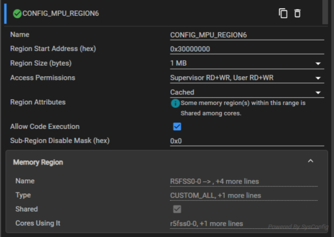The height and width of the screenshot is (237, 334).
Task: Click the Name field with CONFIG_MPU_REGION6
Action: (x=247, y=35)
